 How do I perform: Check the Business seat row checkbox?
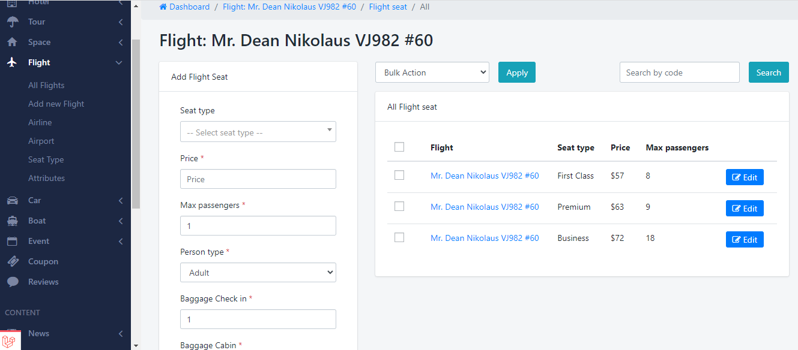tap(399, 237)
